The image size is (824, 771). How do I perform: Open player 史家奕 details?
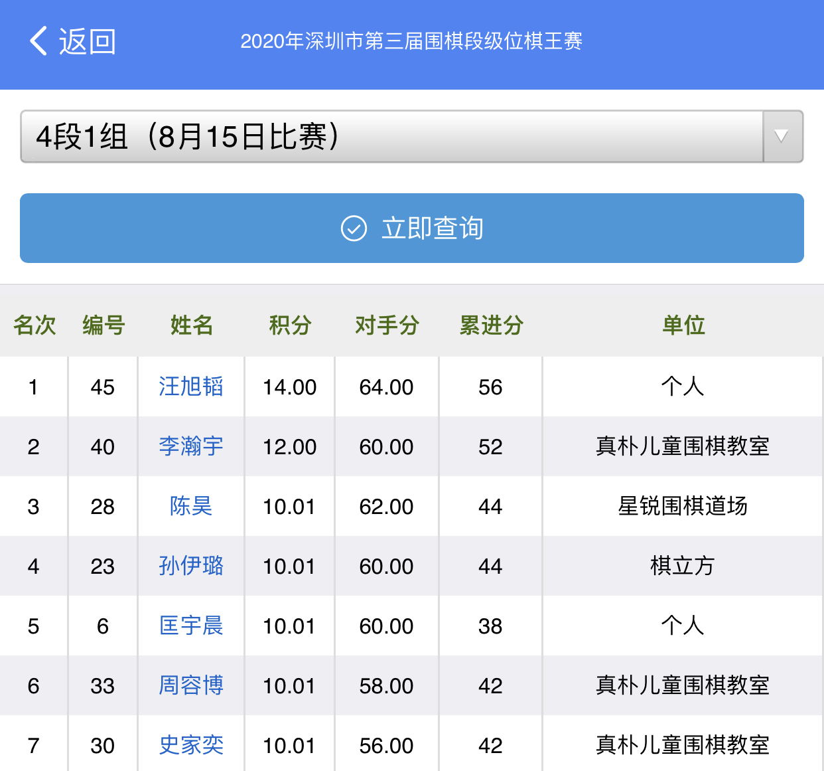191,745
